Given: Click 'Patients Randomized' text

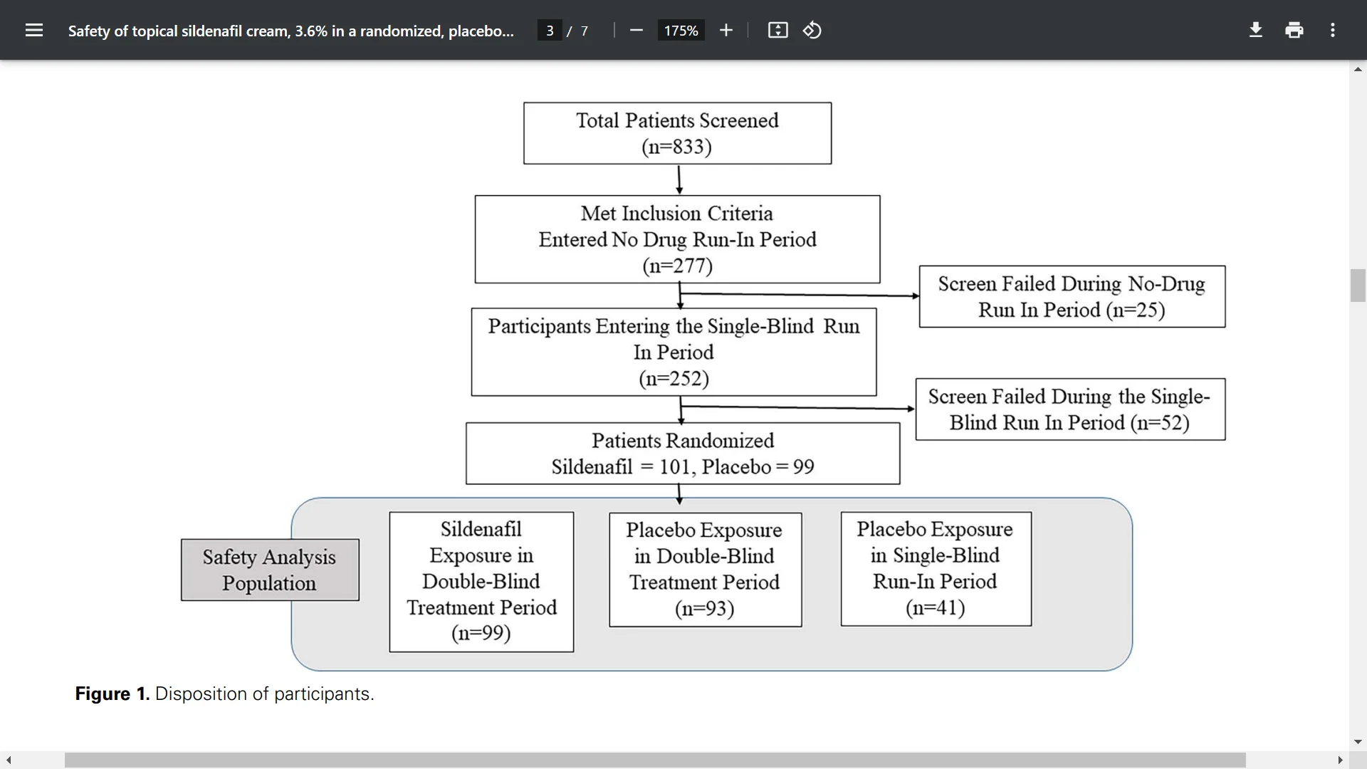Looking at the screenshot, I should (683, 441).
